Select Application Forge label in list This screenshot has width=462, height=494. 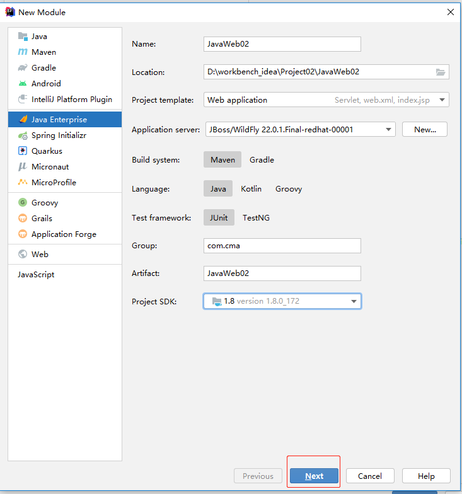[64, 234]
